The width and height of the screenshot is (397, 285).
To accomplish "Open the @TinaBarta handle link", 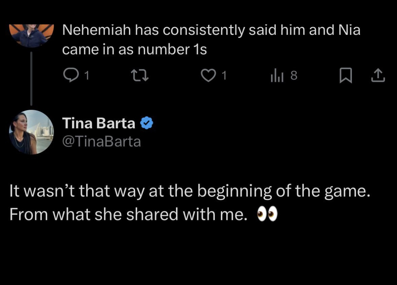I will click(101, 141).
